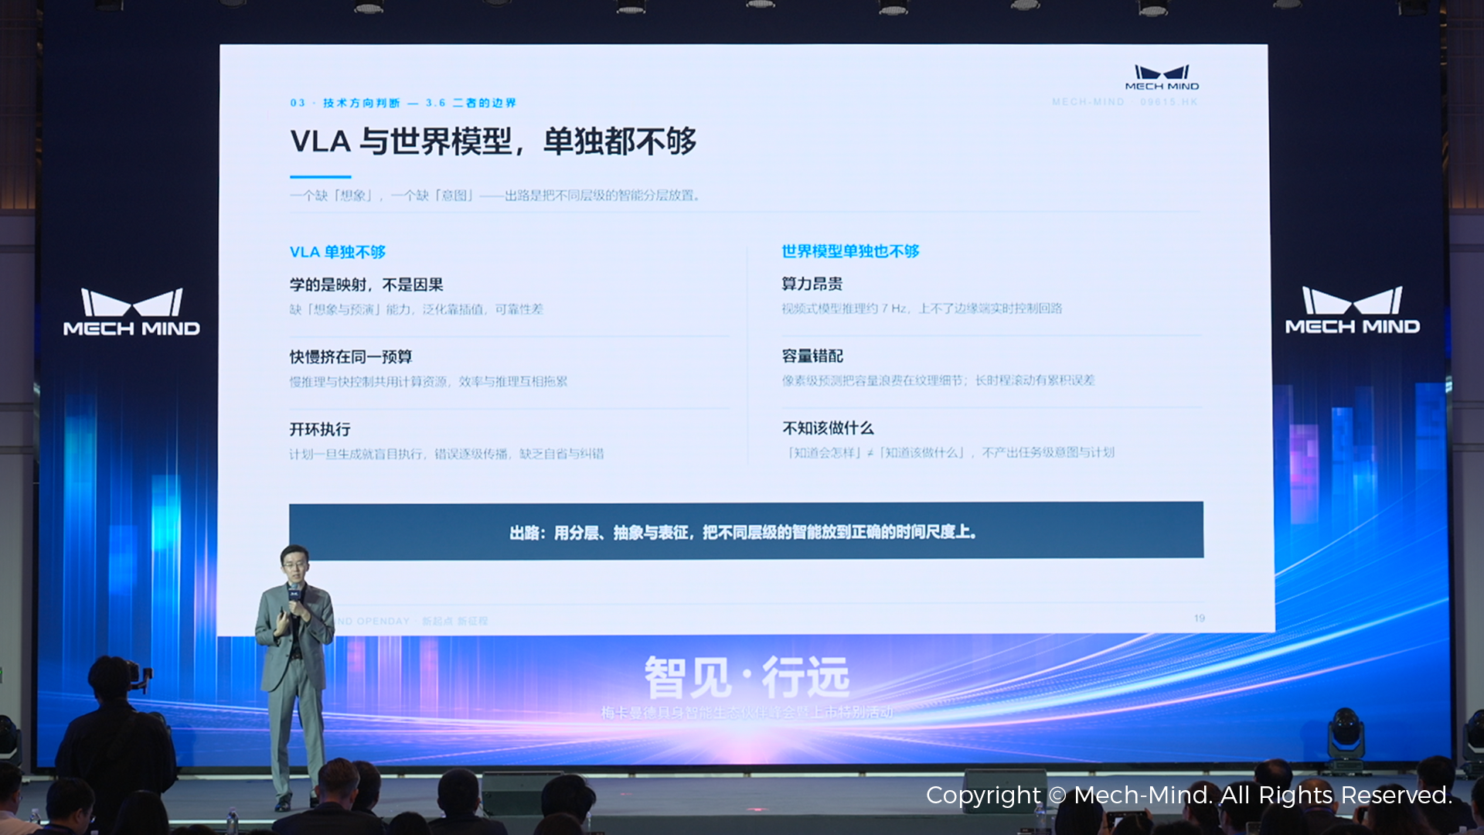
Task: Click the description '像素级预测把容量浪费在纹理细节'
Action: [938, 380]
